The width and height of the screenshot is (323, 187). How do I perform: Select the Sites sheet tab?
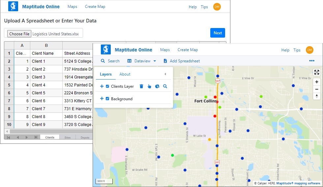(x=68, y=138)
